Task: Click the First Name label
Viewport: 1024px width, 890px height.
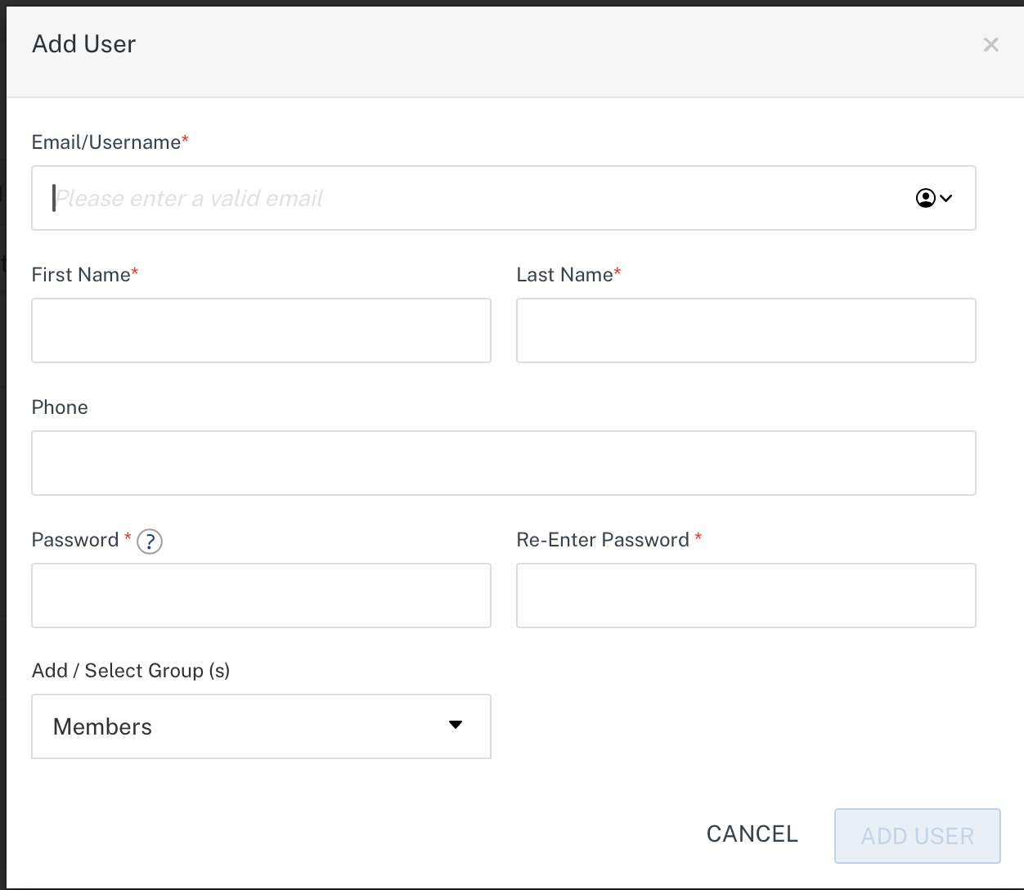Action: [81, 275]
